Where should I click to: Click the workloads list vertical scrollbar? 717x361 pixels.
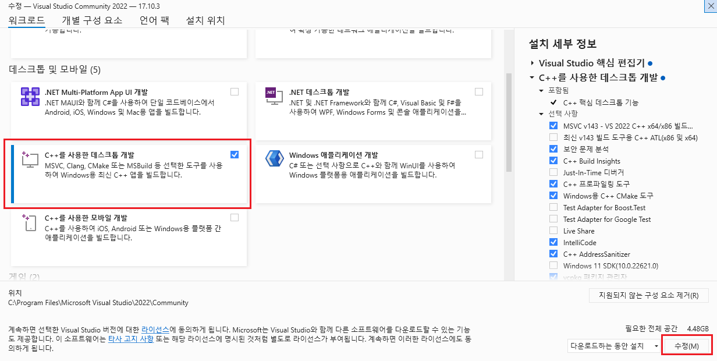pyautogui.click(x=509, y=122)
